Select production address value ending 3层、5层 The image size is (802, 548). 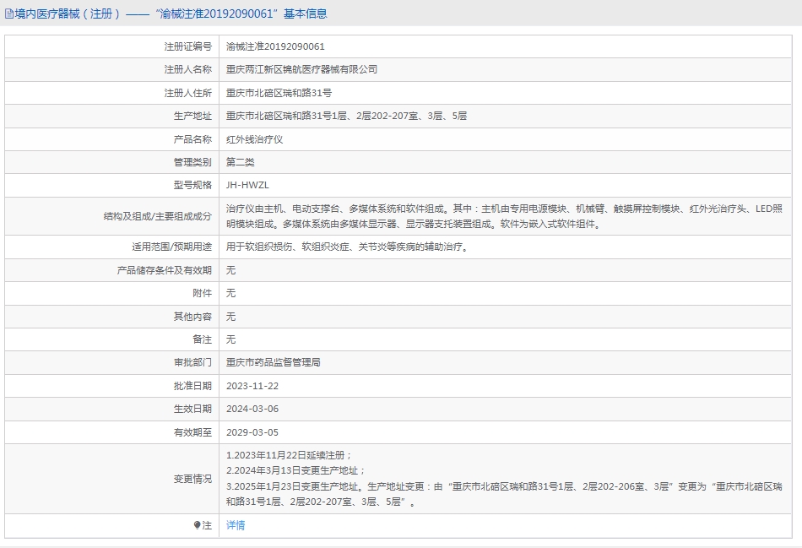coord(346,117)
